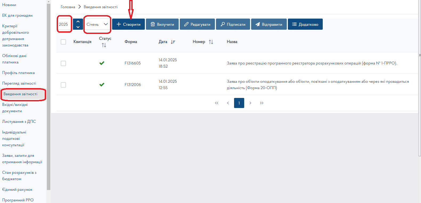Increase year with stepper up arrow
The height and width of the screenshot is (203, 421).
tap(78, 22)
